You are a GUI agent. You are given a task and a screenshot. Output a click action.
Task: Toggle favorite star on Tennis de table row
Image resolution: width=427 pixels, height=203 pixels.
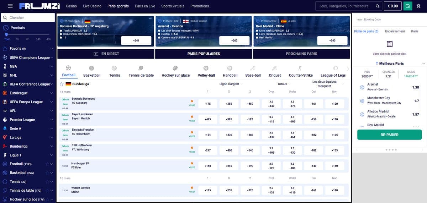point(47,191)
